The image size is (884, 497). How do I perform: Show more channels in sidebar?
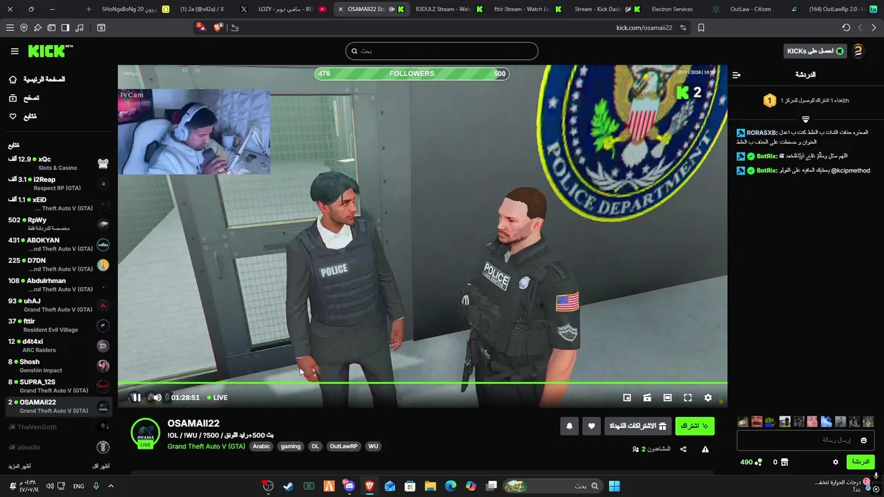(x=19, y=466)
